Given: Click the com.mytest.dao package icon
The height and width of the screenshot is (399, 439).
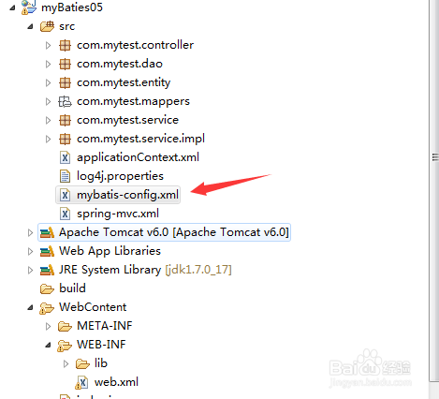Looking at the screenshot, I should coord(65,64).
